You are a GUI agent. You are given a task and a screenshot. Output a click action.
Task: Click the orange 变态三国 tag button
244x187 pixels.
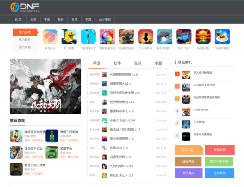tap(189, 150)
